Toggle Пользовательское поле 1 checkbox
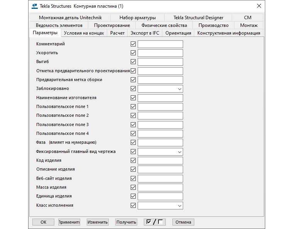The width and height of the screenshot is (293, 229). tap(133, 107)
